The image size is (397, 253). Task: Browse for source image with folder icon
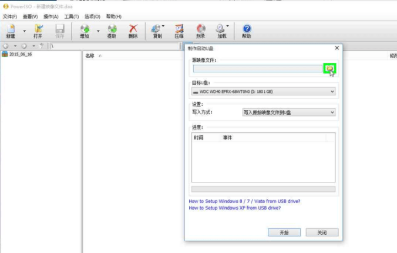[x=329, y=68]
